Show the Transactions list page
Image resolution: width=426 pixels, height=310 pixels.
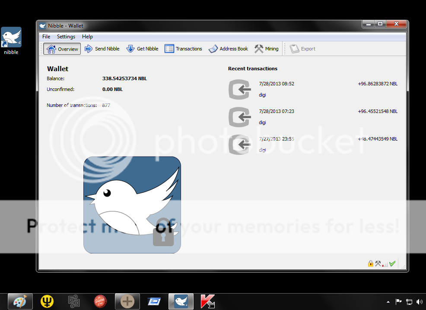(x=184, y=49)
